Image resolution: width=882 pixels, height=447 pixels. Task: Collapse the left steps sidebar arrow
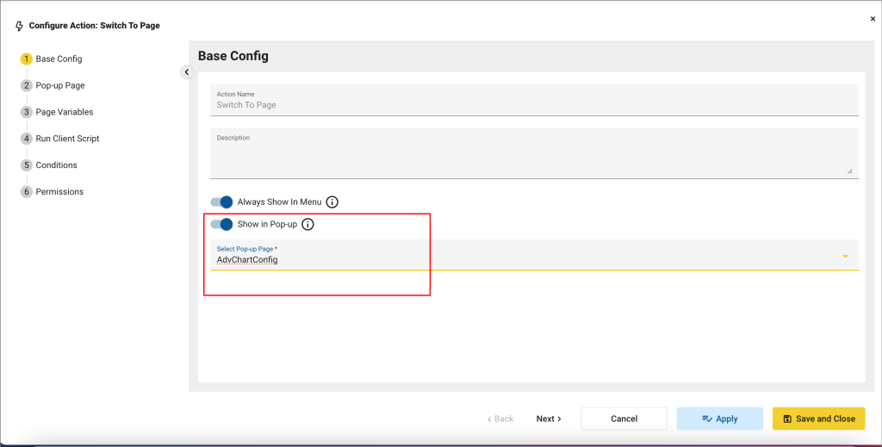(x=187, y=72)
